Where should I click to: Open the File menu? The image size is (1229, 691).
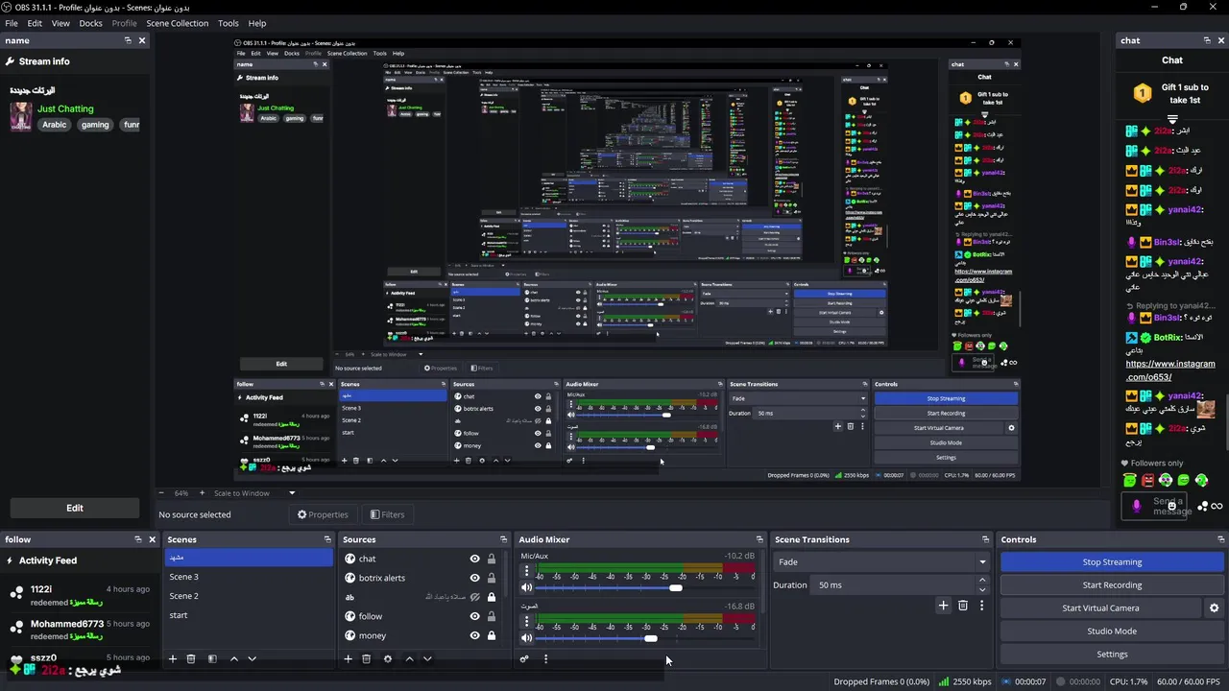[12, 23]
